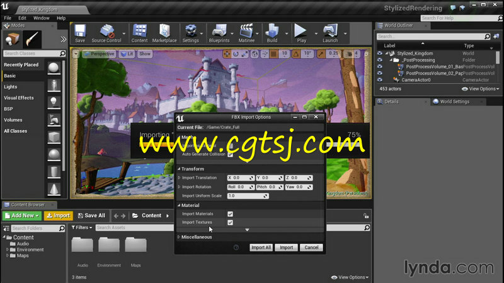Toggle visibility of PostProcessVolume_02 row
Screen dimensions: 504x283
click(380, 73)
